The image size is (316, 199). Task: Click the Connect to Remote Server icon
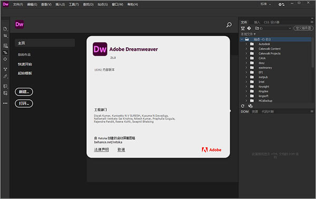point(243,28)
